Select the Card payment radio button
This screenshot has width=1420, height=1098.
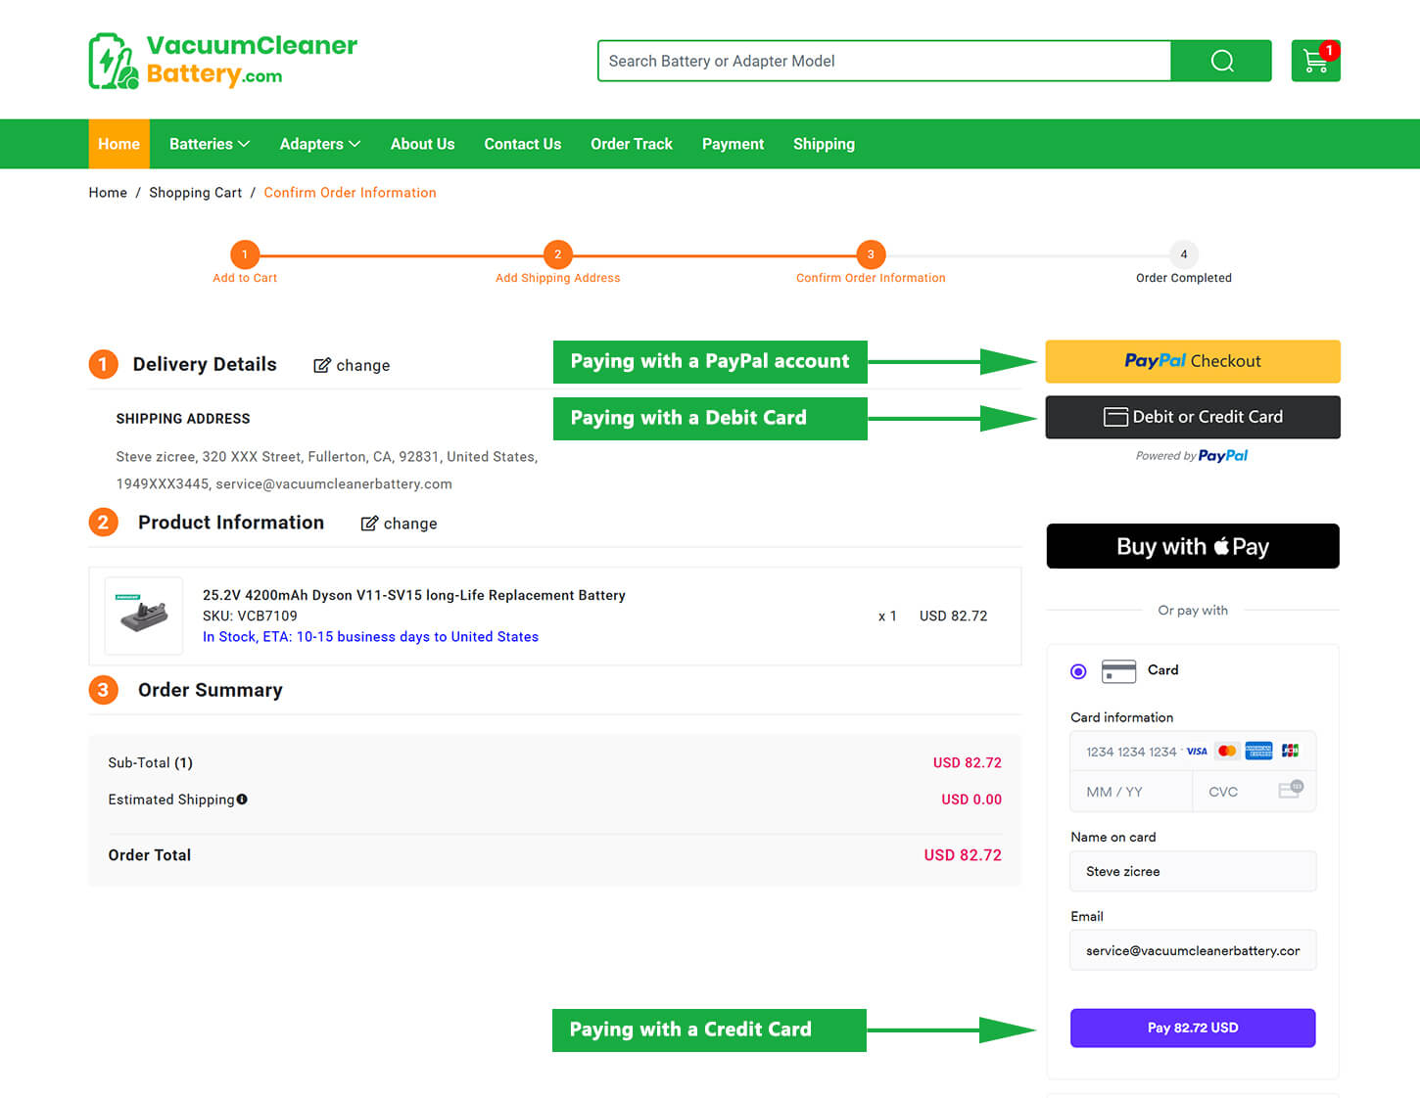[x=1078, y=671]
